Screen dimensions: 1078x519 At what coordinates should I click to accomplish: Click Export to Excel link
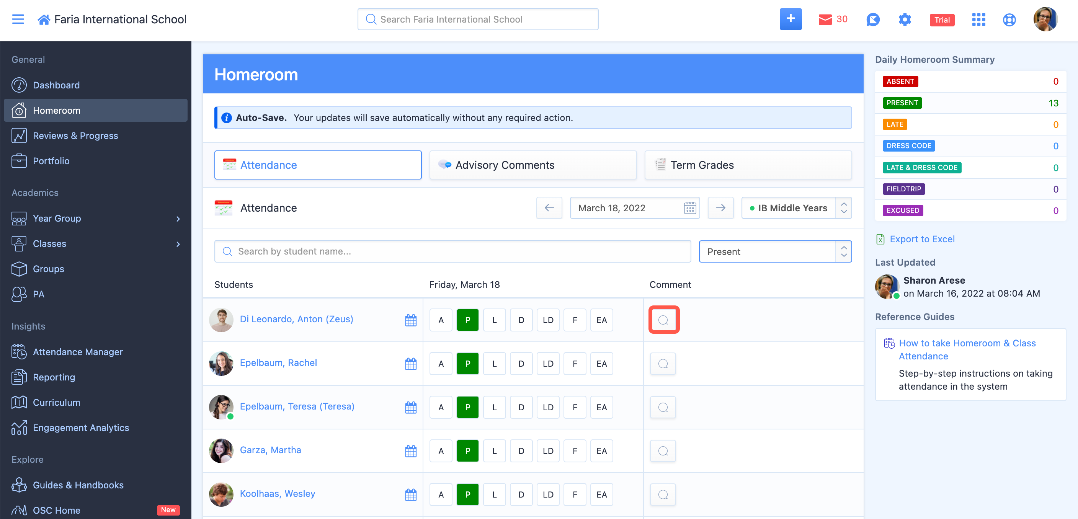[922, 239]
